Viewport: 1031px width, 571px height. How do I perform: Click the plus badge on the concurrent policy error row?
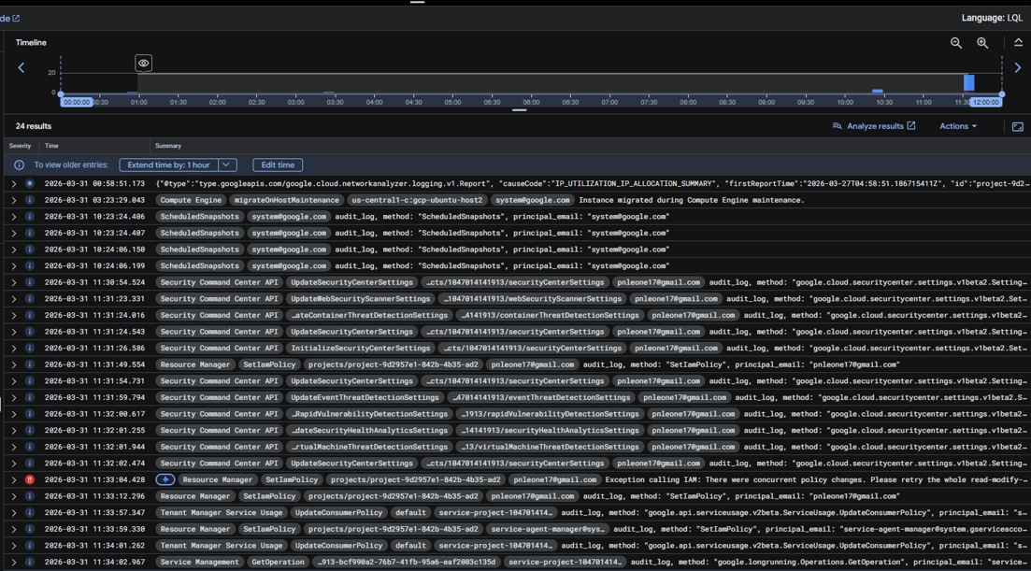[164, 479]
